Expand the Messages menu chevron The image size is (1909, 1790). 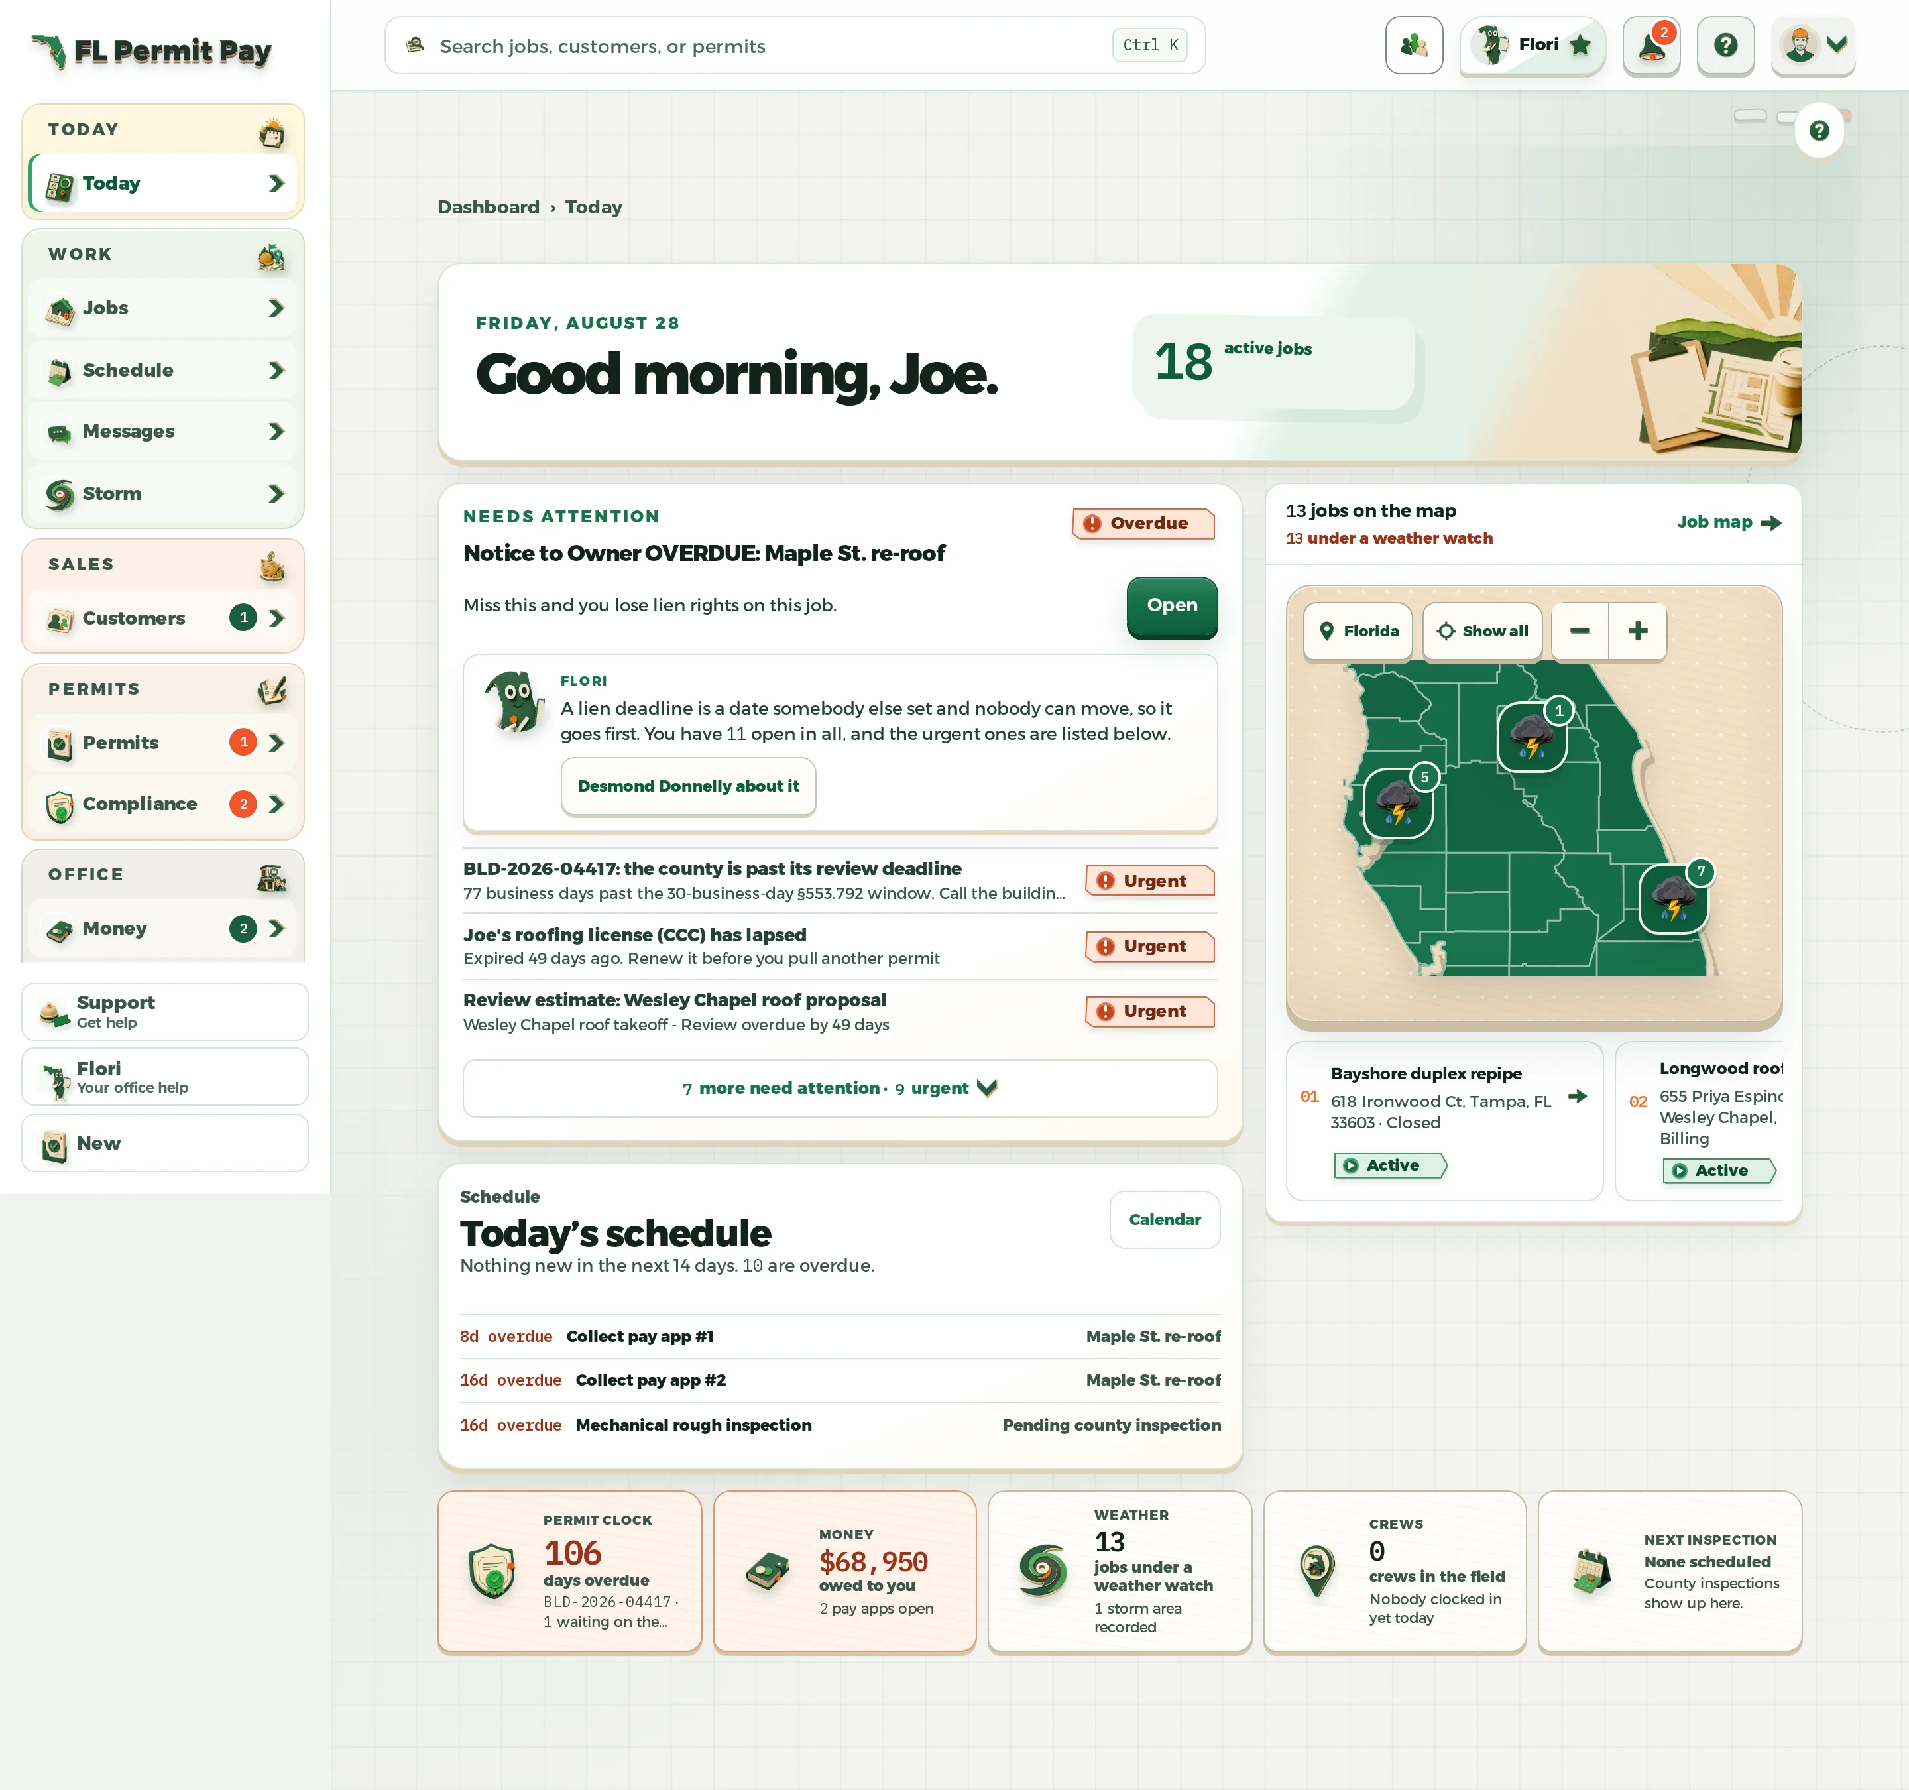coord(276,432)
